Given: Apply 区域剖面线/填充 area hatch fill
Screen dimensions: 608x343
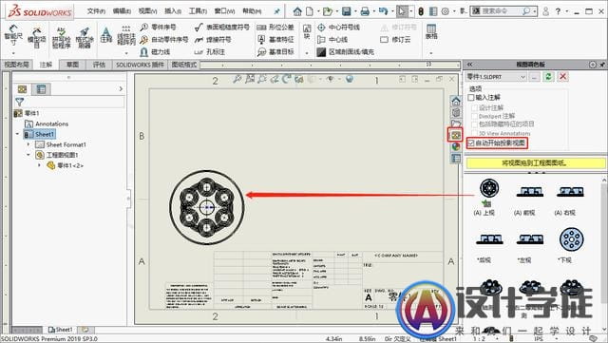Looking at the screenshot, I should pos(345,51).
